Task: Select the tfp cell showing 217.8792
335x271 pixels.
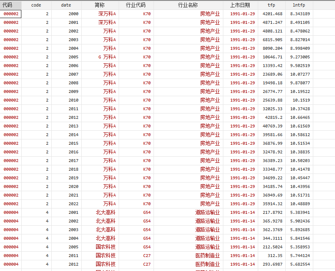Action: (x=273, y=213)
